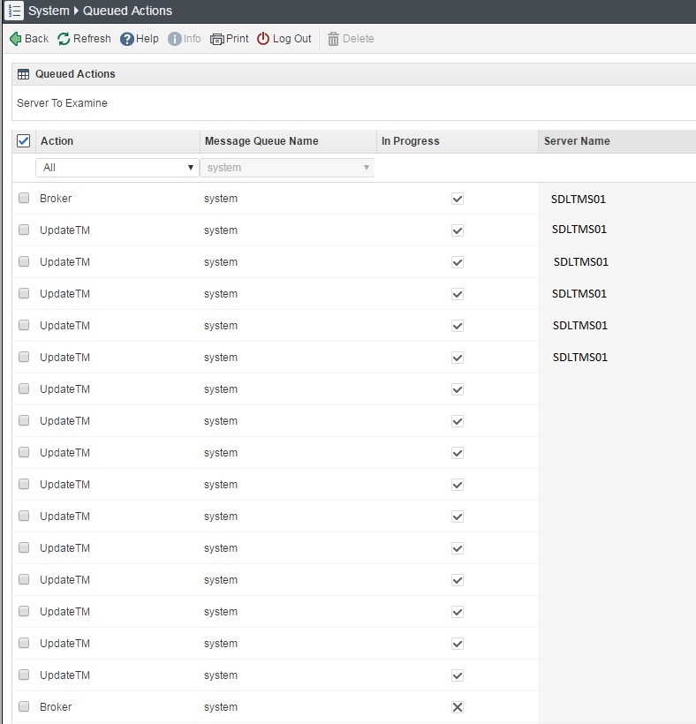The height and width of the screenshot is (724, 696).
Task: Click the Refresh icon in toolbar
Action: click(64, 39)
